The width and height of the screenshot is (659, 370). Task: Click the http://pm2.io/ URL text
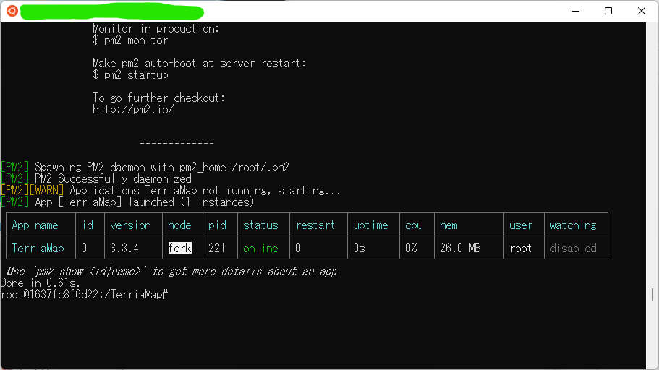[133, 110]
